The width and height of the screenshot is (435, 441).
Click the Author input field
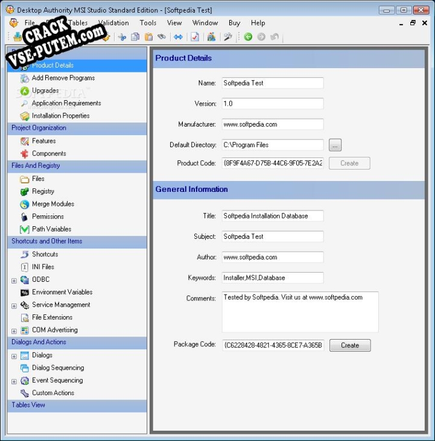click(273, 258)
